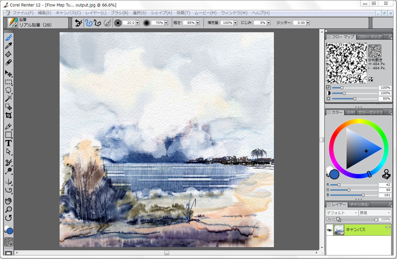
Task: Click the Magnifier zoom tool
Action: (x=9, y=210)
